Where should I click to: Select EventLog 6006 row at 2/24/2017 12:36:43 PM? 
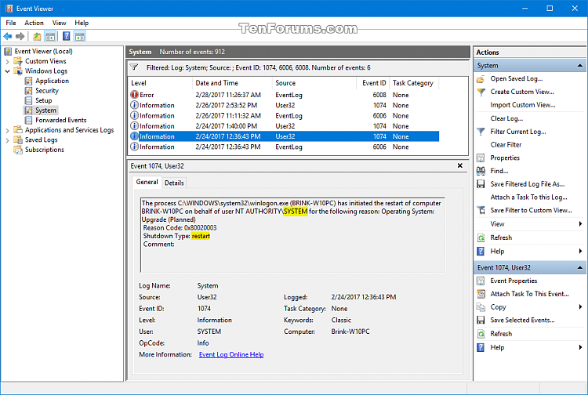(x=284, y=147)
